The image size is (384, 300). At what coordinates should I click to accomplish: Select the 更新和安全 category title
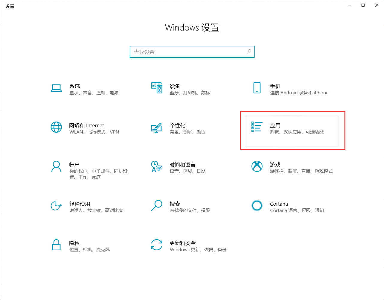(183, 243)
